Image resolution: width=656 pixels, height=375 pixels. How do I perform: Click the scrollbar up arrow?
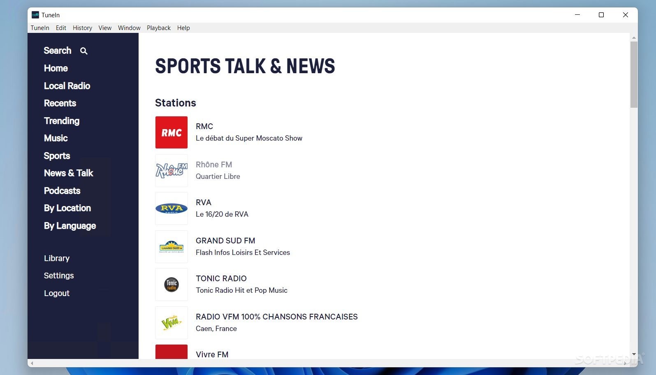(x=634, y=38)
